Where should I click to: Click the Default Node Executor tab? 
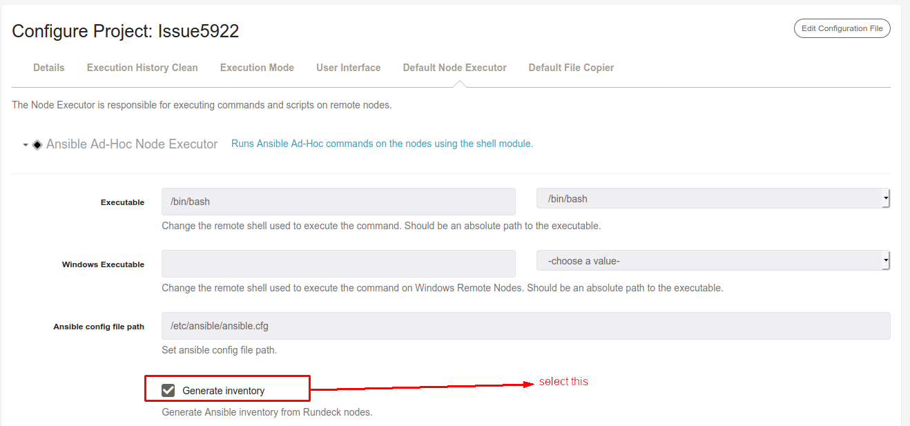tap(454, 67)
